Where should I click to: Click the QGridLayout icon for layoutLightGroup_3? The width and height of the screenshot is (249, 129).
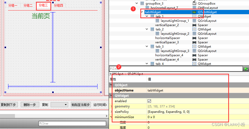coord(194,51)
